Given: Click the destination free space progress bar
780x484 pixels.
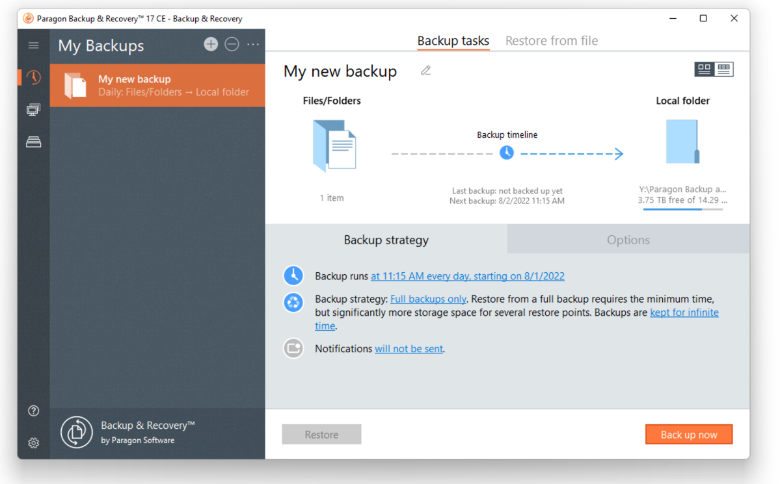Looking at the screenshot, I should point(682,210).
